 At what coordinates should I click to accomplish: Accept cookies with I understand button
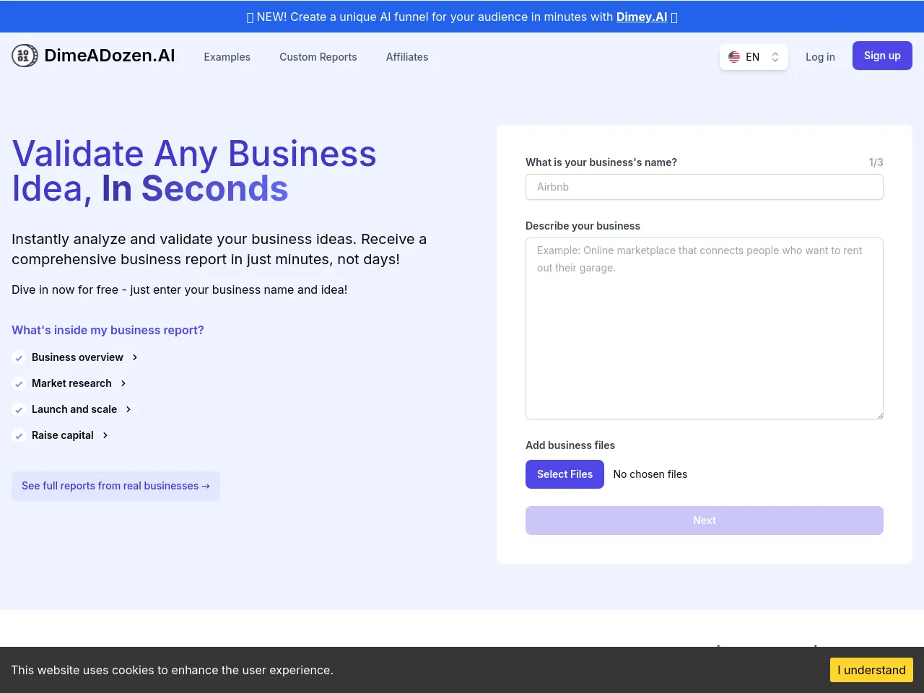[x=871, y=670]
